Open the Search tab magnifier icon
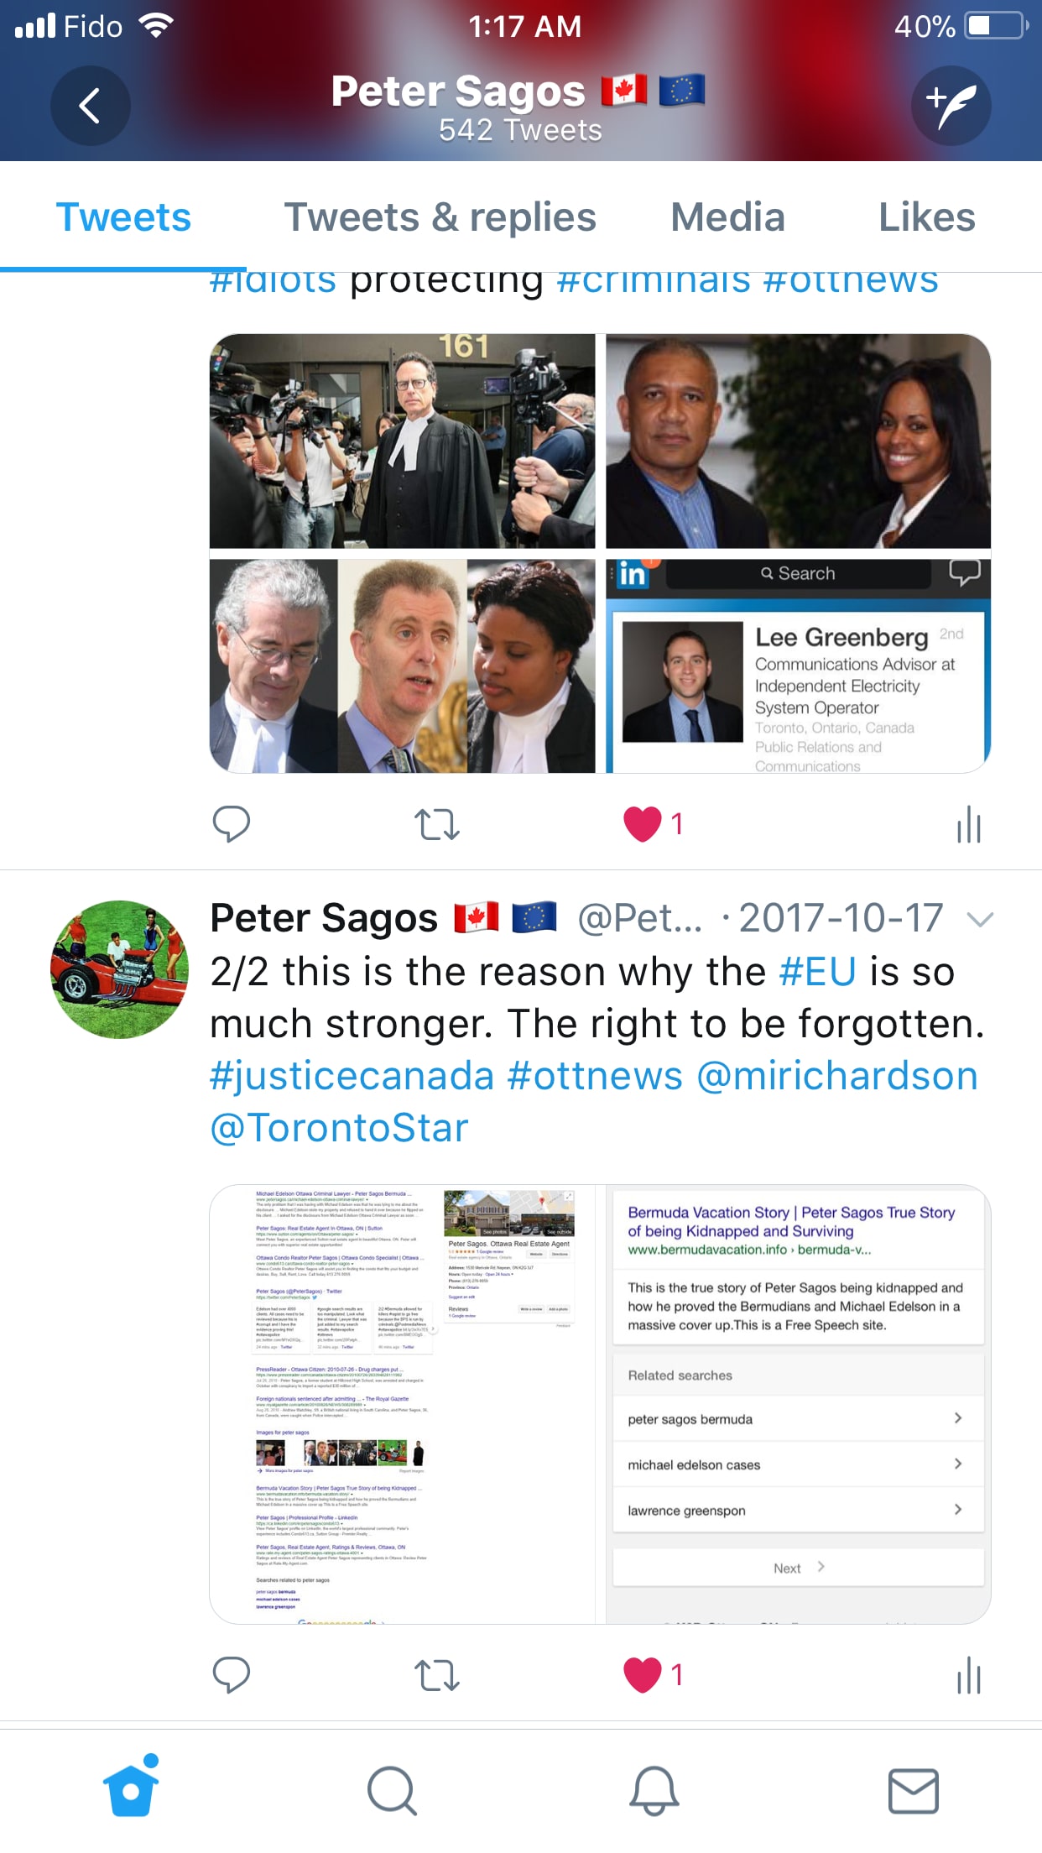This screenshot has width=1042, height=1853. [x=392, y=1791]
